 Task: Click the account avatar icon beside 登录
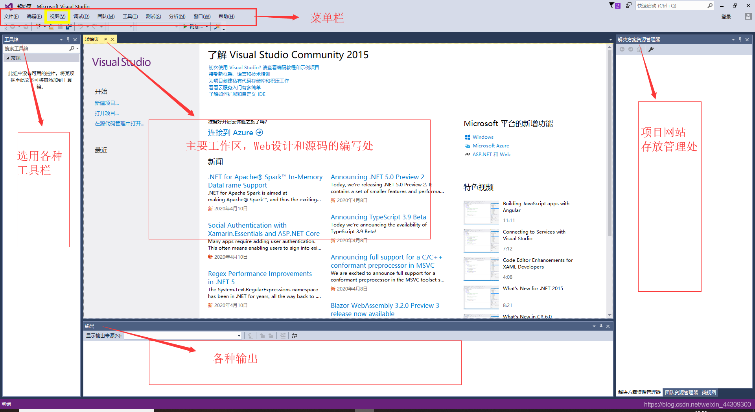pos(748,17)
